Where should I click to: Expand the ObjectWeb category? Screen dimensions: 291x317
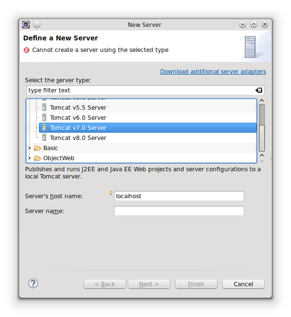[29, 158]
